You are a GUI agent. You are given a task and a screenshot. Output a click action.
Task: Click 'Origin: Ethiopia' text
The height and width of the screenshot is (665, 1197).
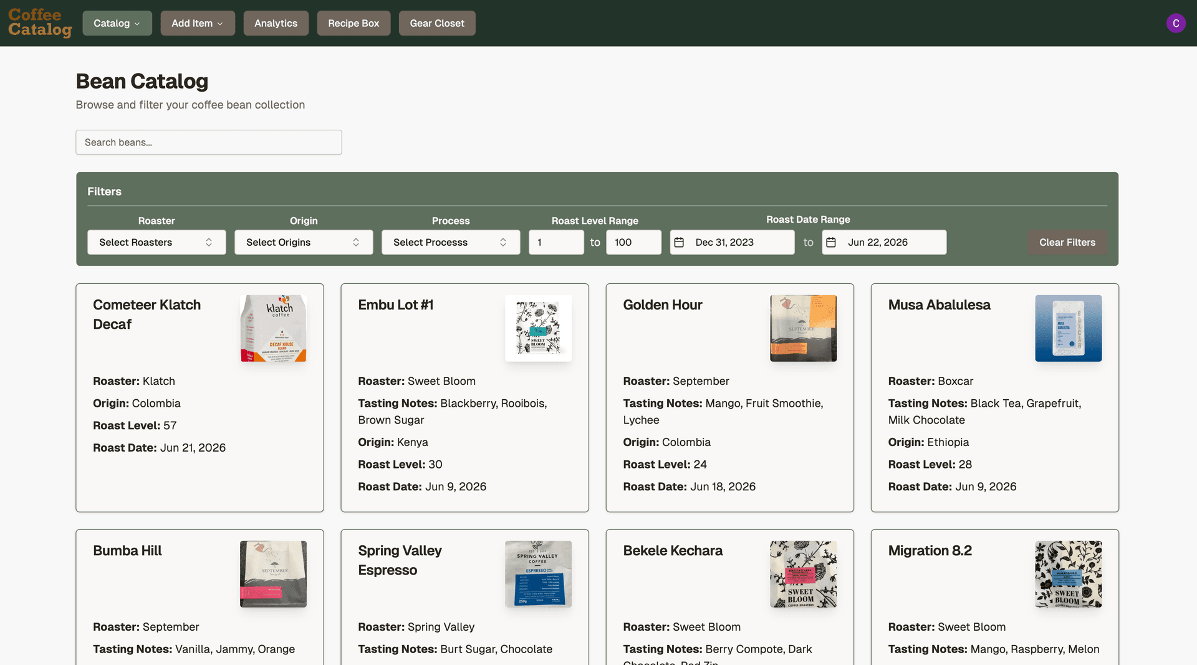(x=928, y=442)
